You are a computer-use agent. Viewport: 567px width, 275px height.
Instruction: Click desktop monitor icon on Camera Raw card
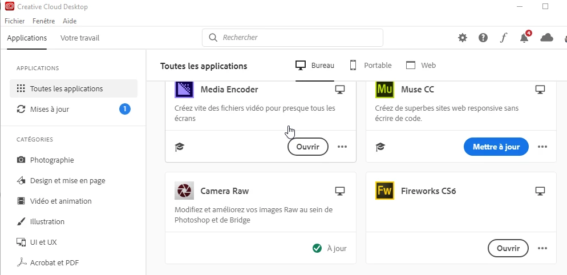pos(339,191)
